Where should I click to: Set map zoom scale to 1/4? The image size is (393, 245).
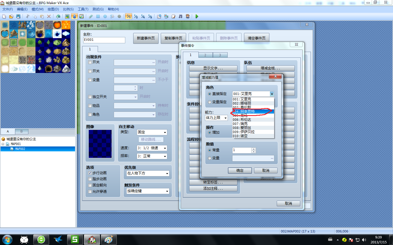[x=143, y=16]
